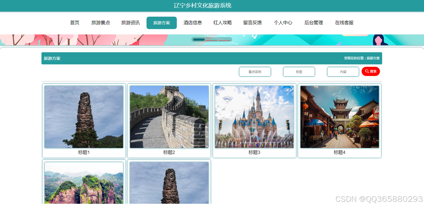Open the second-row rock pillar thumbnail

(x=169, y=183)
